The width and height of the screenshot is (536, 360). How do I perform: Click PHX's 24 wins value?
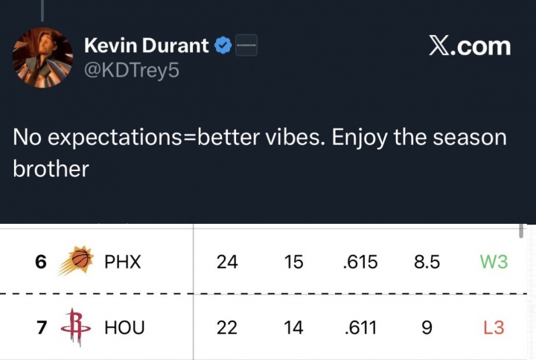click(227, 263)
